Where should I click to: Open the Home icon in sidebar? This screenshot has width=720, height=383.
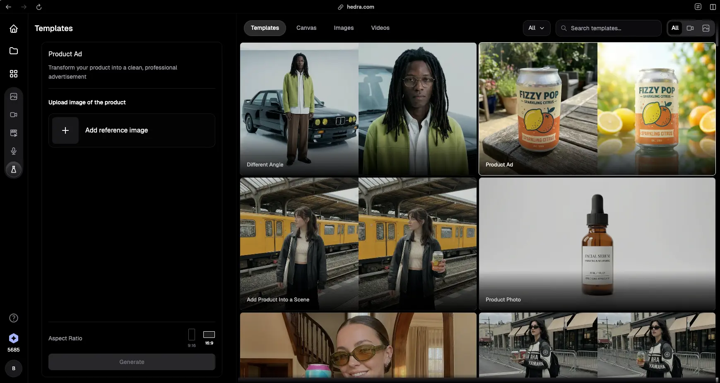coord(14,29)
